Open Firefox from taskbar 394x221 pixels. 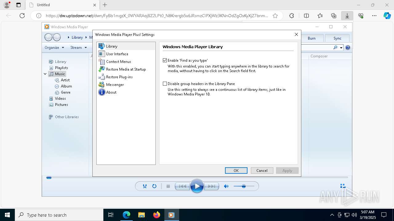pos(157,215)
